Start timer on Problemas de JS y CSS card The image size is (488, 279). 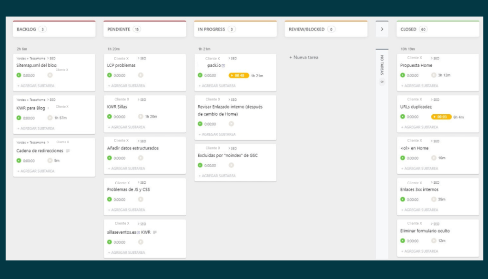pyautogui.click(x=141, y=199)
